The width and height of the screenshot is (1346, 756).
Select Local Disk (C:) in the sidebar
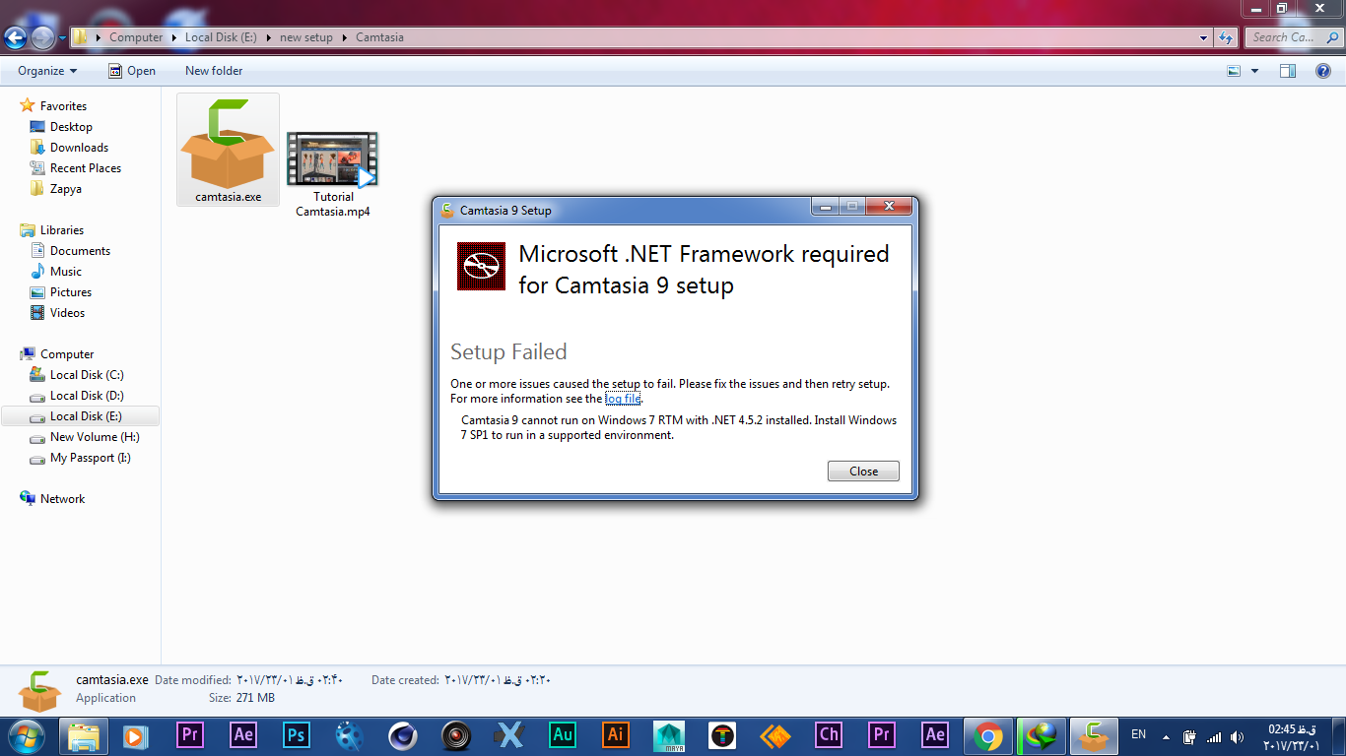pos(87,375)
